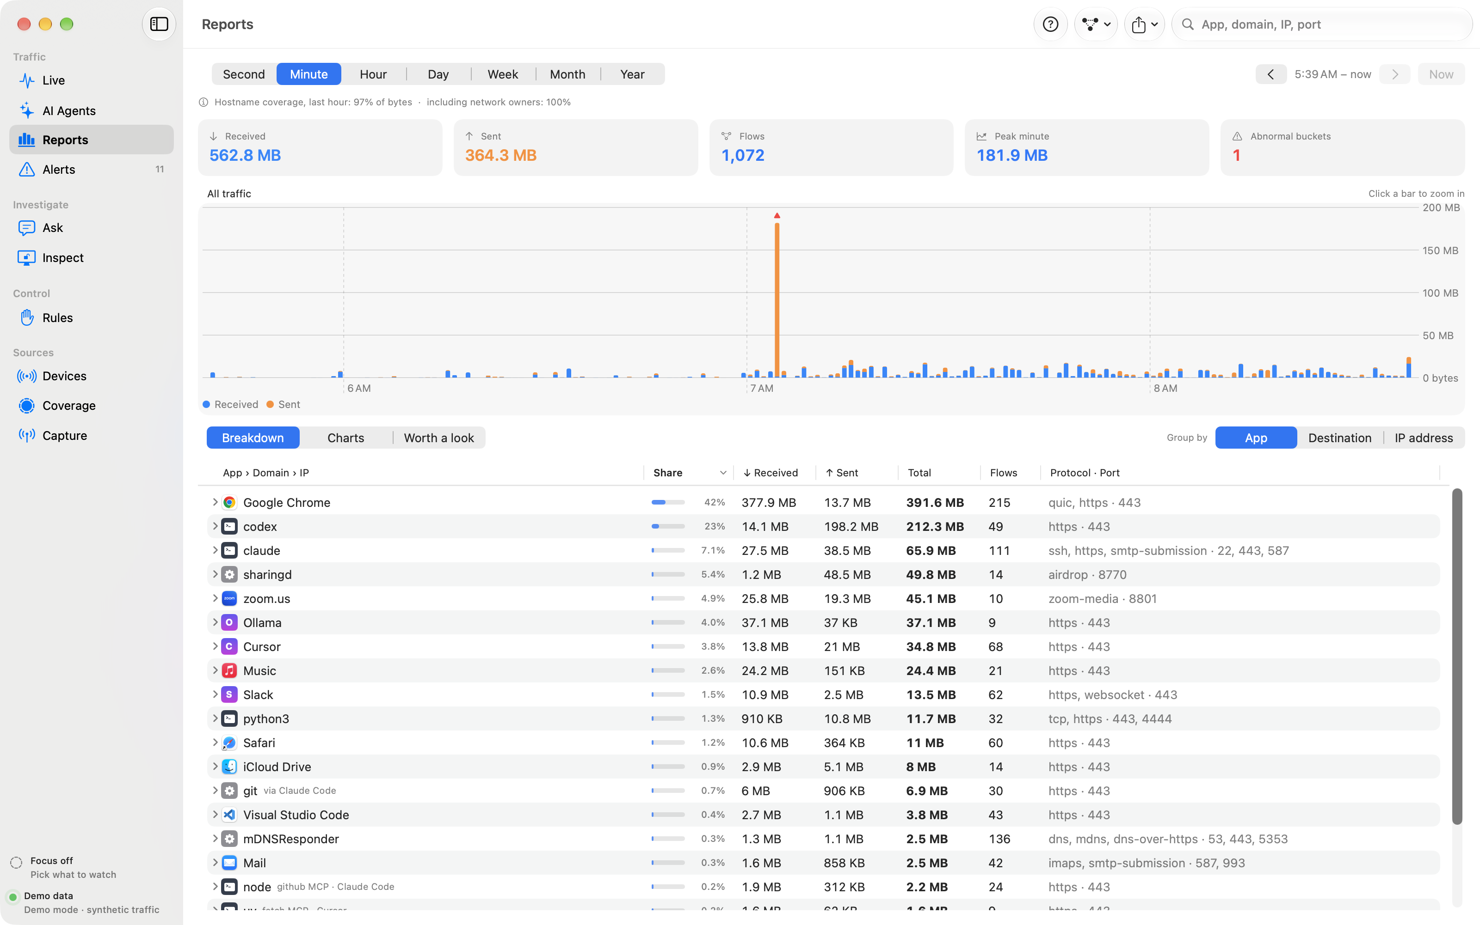Open AI Agents section

(x=91, y=110)
